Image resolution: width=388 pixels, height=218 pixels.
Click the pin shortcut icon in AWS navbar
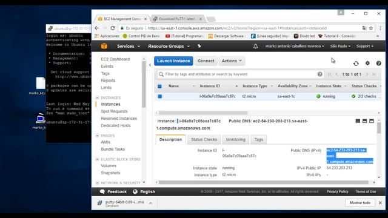coord(199,46)
